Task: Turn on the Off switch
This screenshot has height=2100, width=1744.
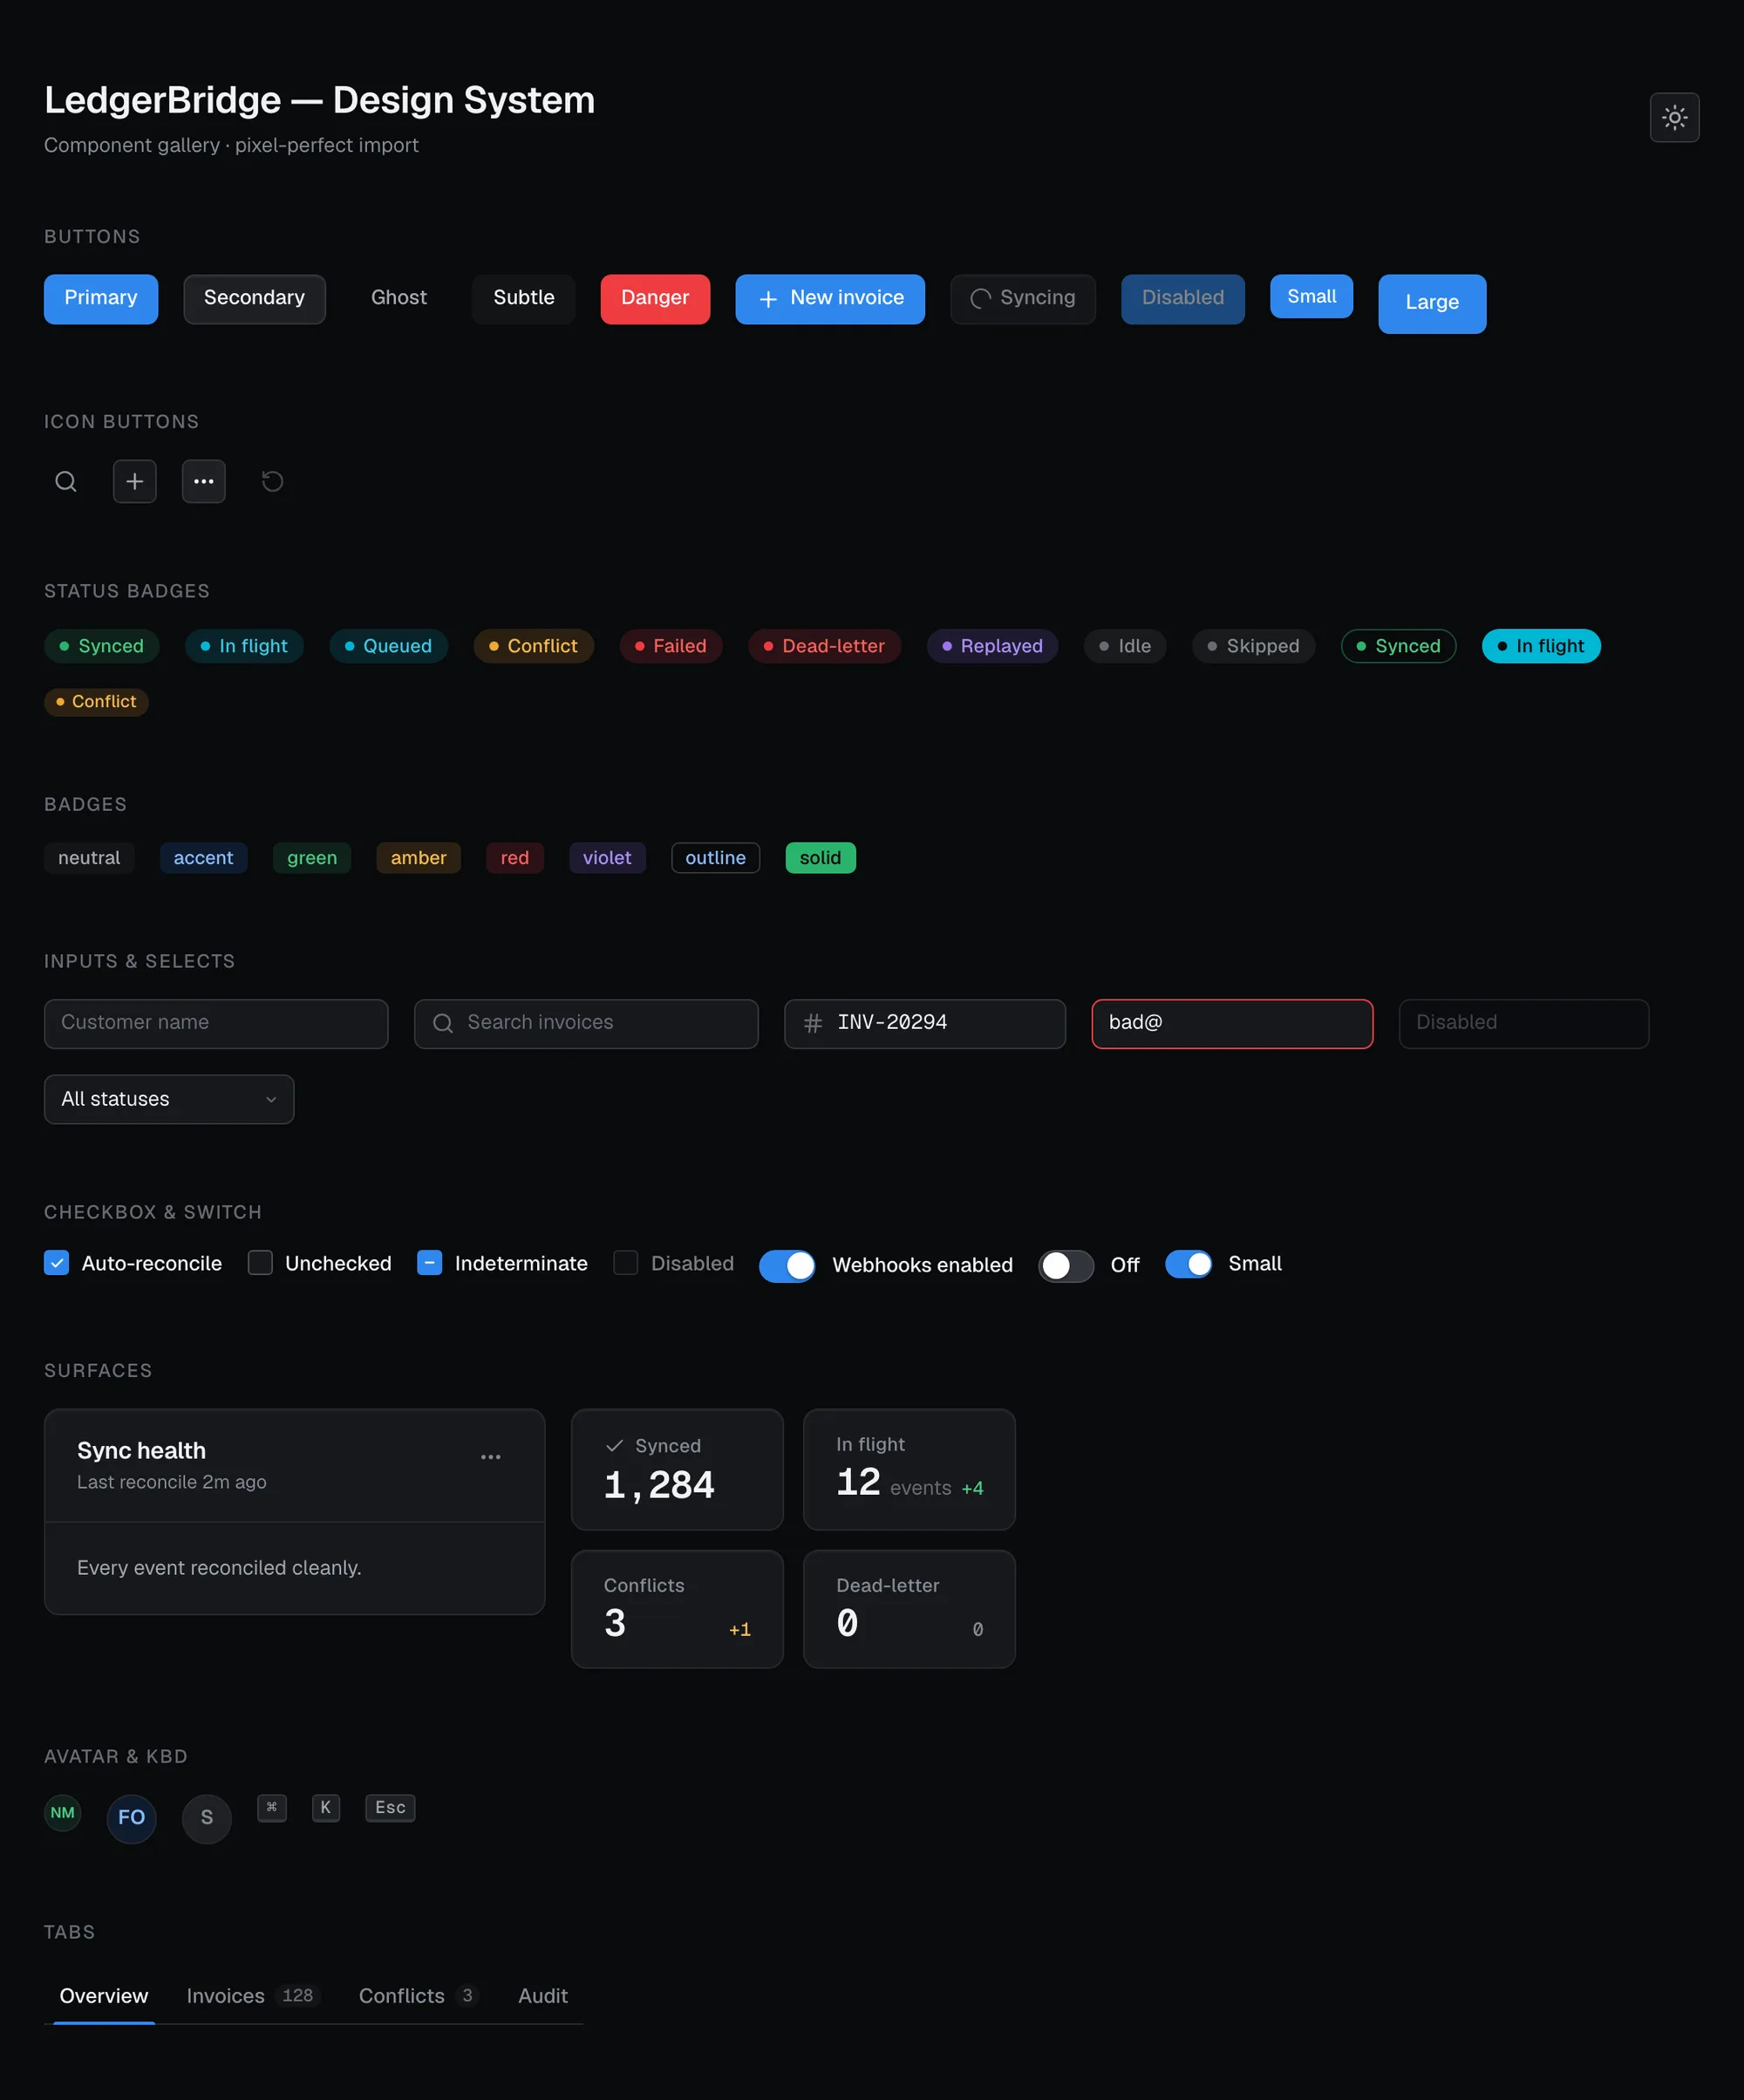Action: (1066, 1266)
